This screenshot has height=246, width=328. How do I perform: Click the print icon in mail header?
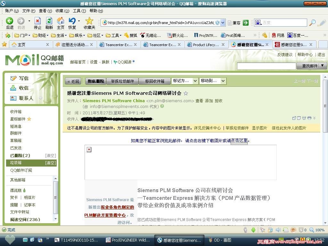(x=309, y=118)
